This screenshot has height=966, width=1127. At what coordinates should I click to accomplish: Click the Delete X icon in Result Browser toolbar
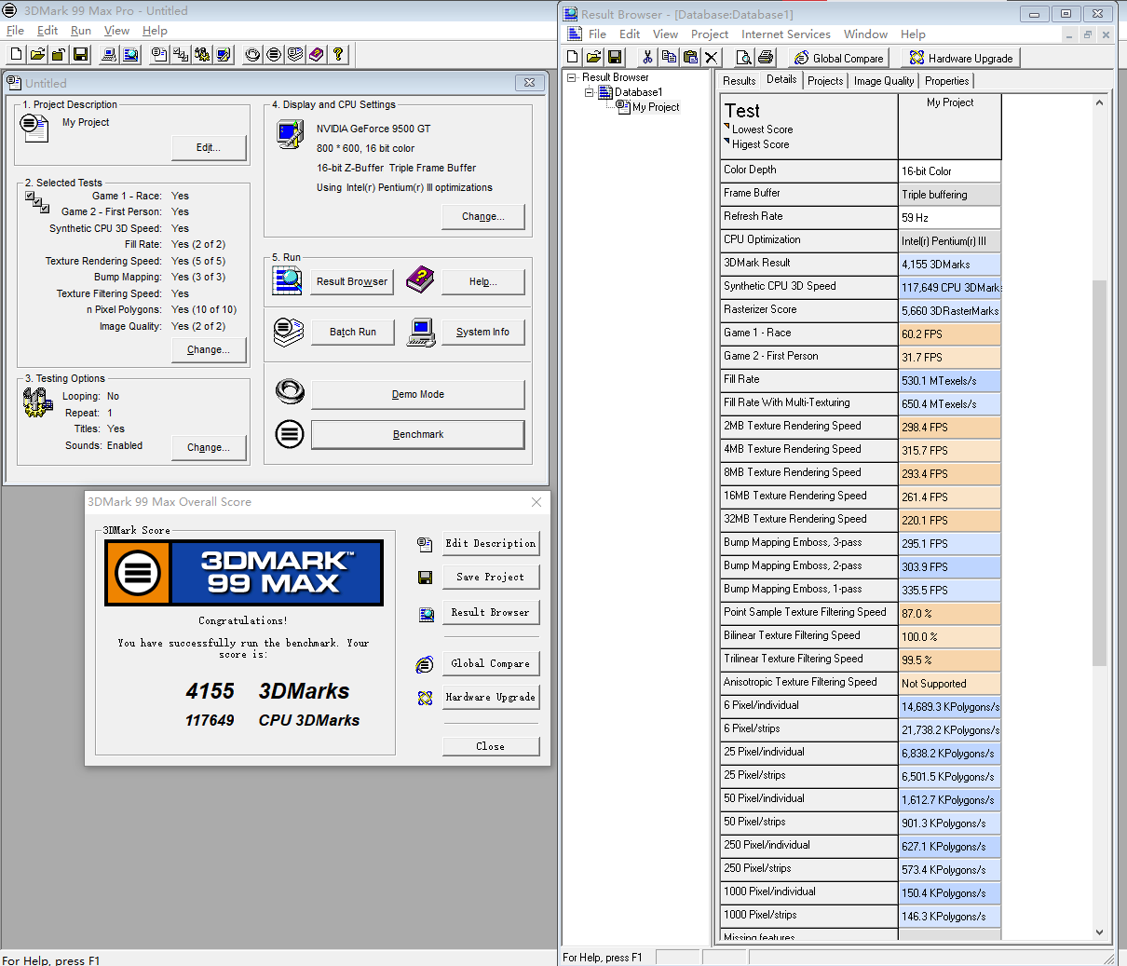712,58
